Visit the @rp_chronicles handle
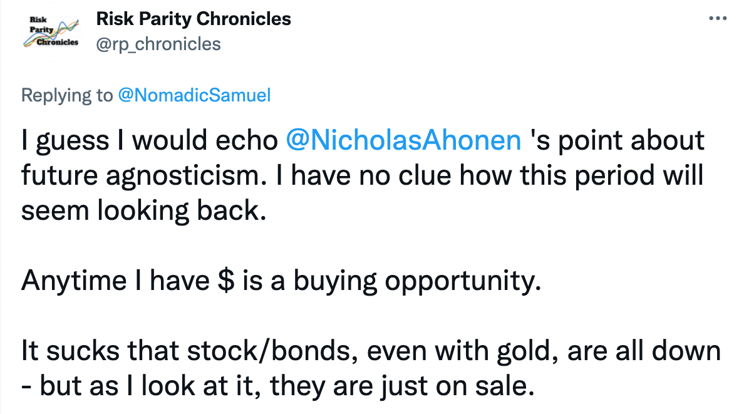The width and height of the screenshot is (739, 414). [158, 44]
